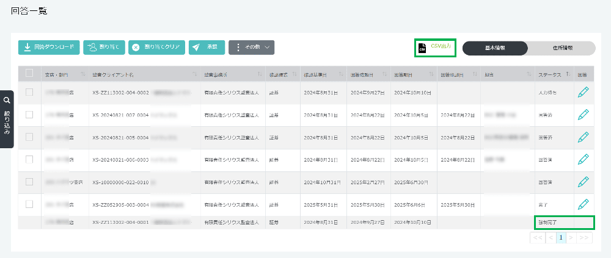Expand the その他 dropdown menu
611x258 pixels.
coord(251,48)
